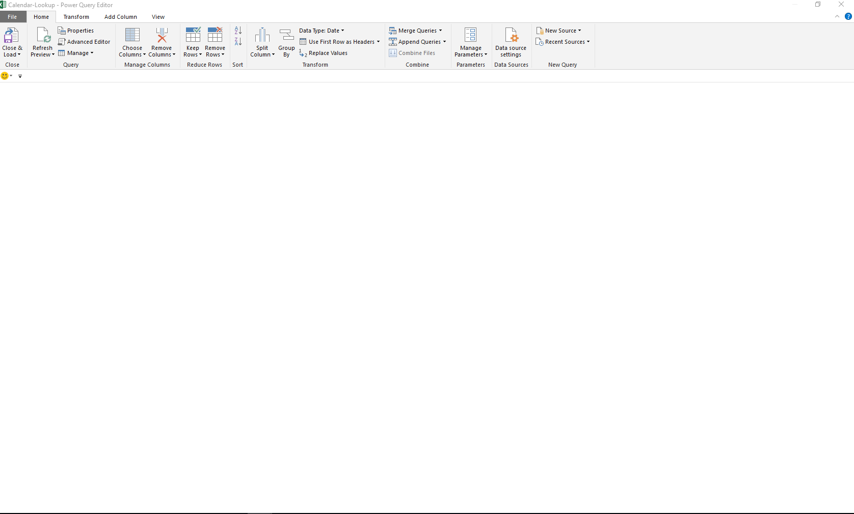This screenshot has height=514, width=854.
Task: Restore down the Power Query Editor window
Action: pos(818,5)
